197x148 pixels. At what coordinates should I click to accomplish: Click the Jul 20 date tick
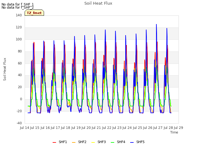86,128
